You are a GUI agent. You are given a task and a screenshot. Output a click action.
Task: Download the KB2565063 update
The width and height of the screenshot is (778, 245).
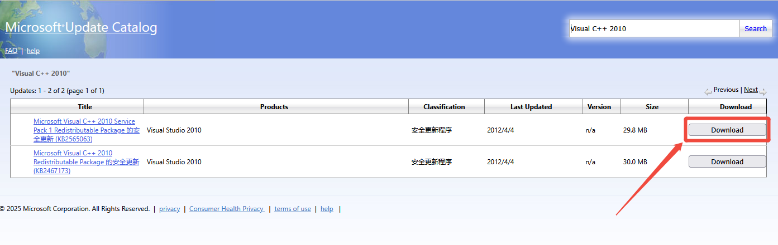click(727, 130)
